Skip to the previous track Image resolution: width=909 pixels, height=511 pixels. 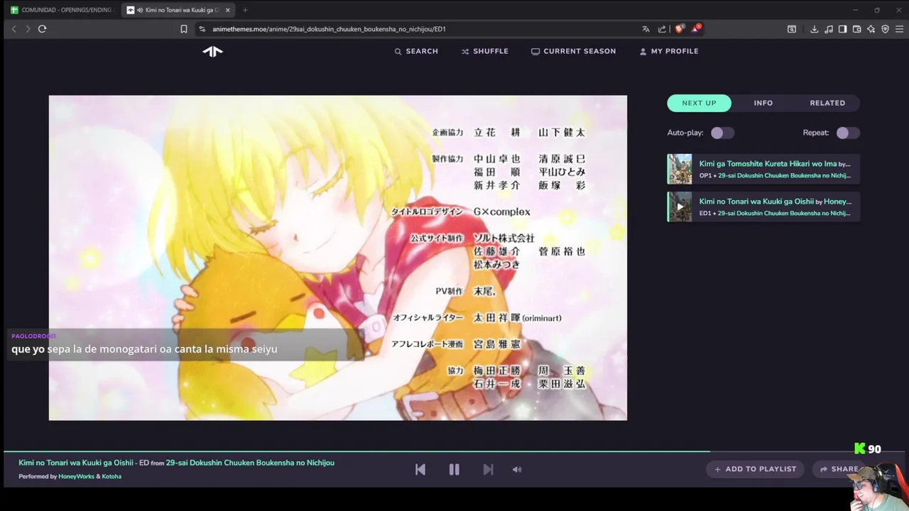click(x=420, y=469)
